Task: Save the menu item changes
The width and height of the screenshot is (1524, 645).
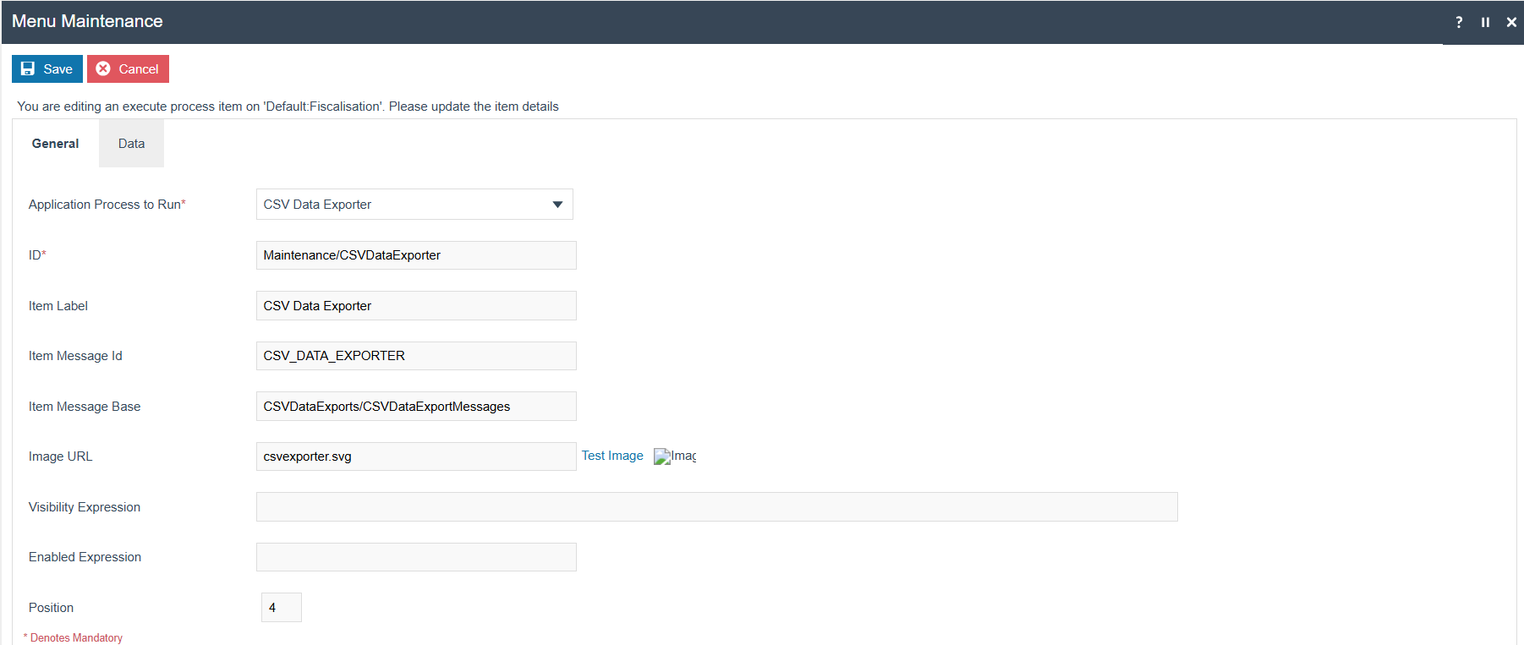Action: pos(47,69)
